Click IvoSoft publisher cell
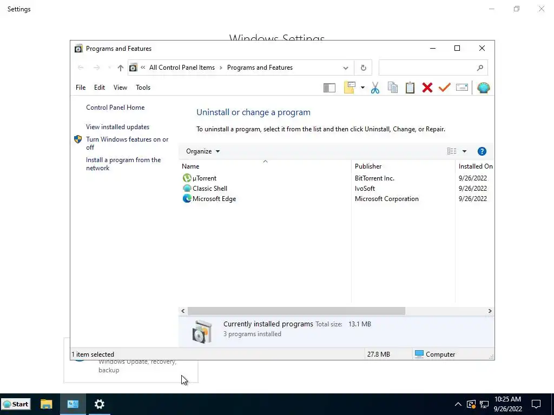 pos(365,189)
